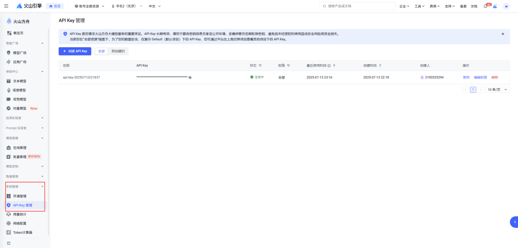Switch to the 全部 tab
Image resolution: width=518 pixels, height=248 pixels.
[x=101, y=51]
